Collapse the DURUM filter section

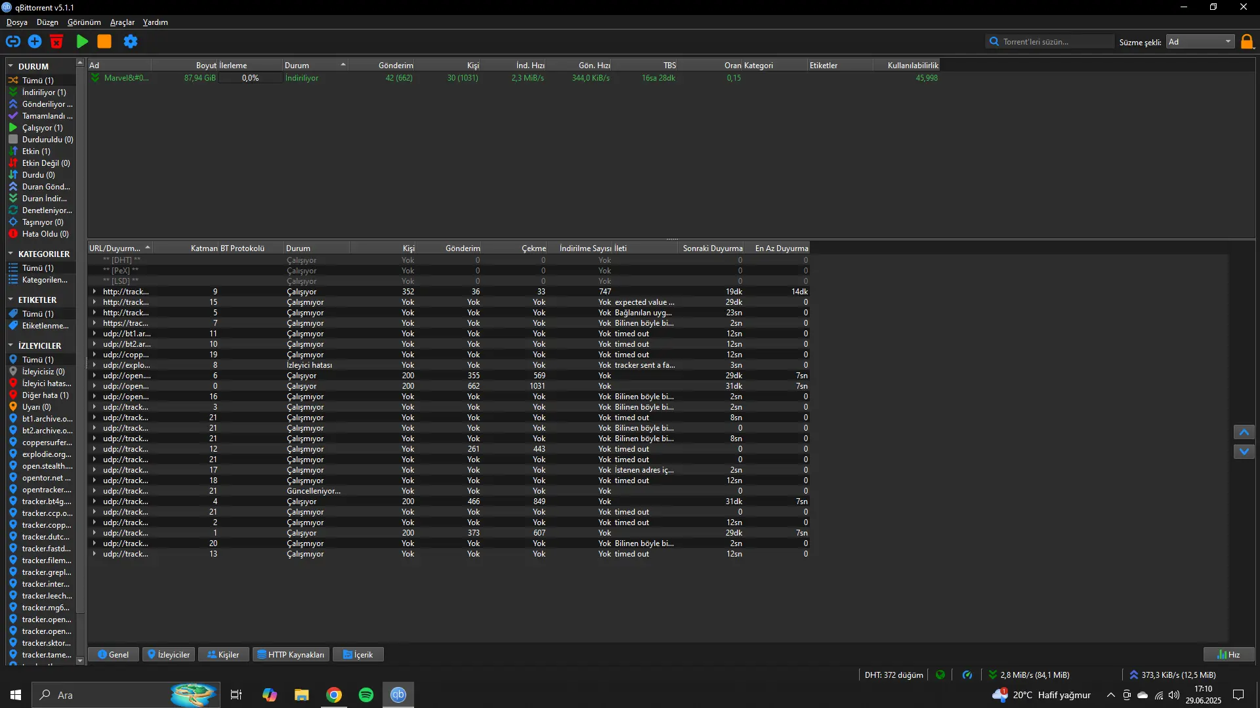pyautogui.click(x=10, y=66)
